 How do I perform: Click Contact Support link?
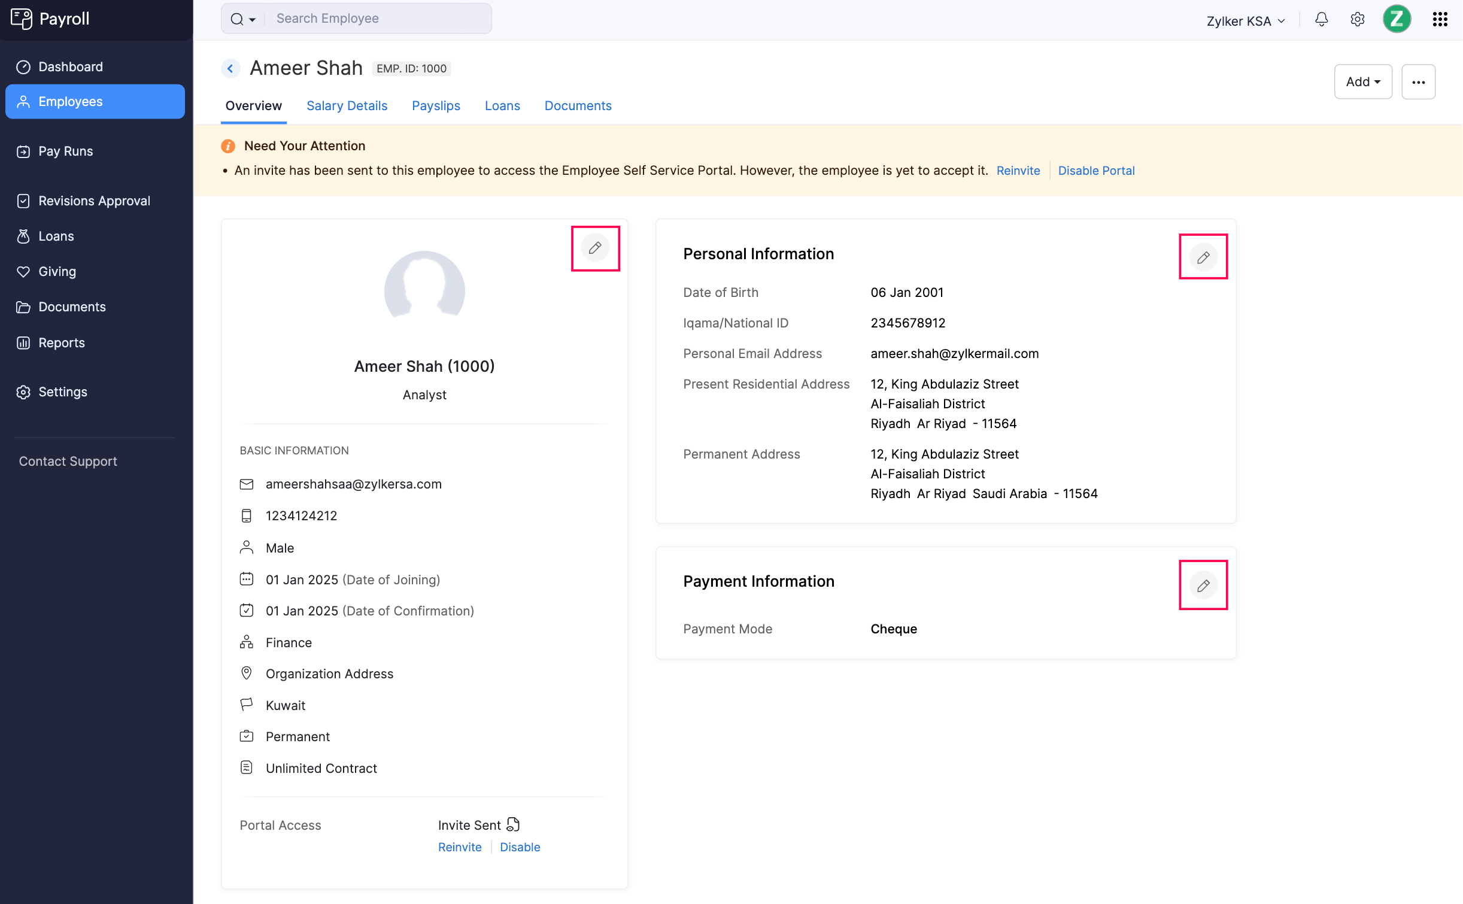[68, 461]
